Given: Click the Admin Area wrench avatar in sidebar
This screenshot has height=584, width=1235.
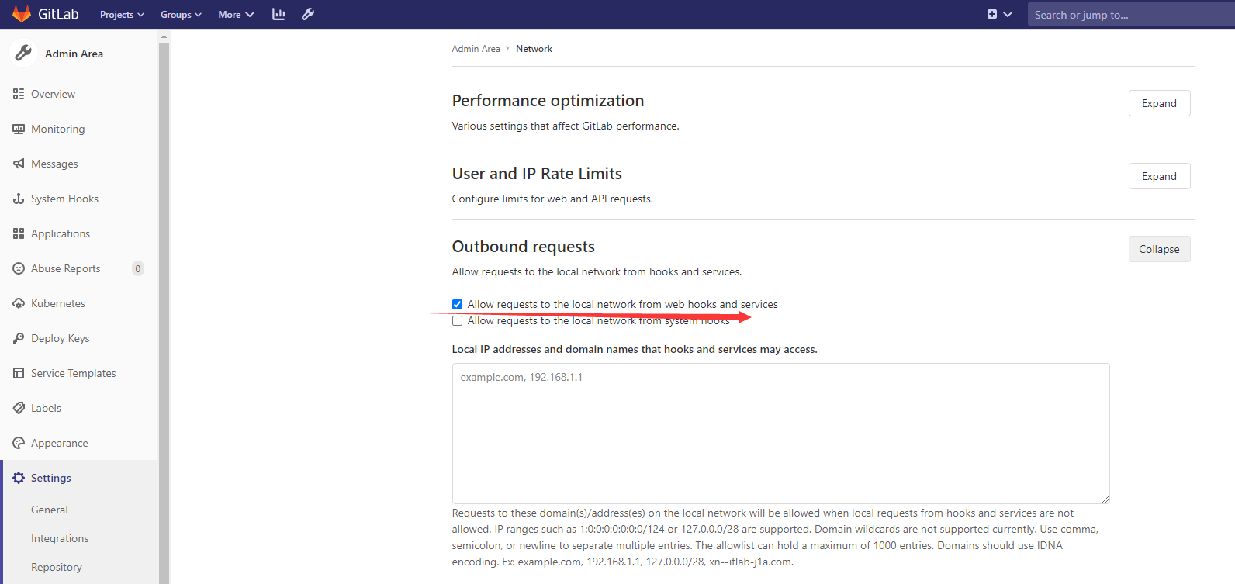Looking at the screenshot, I should (x=23, y=53).
